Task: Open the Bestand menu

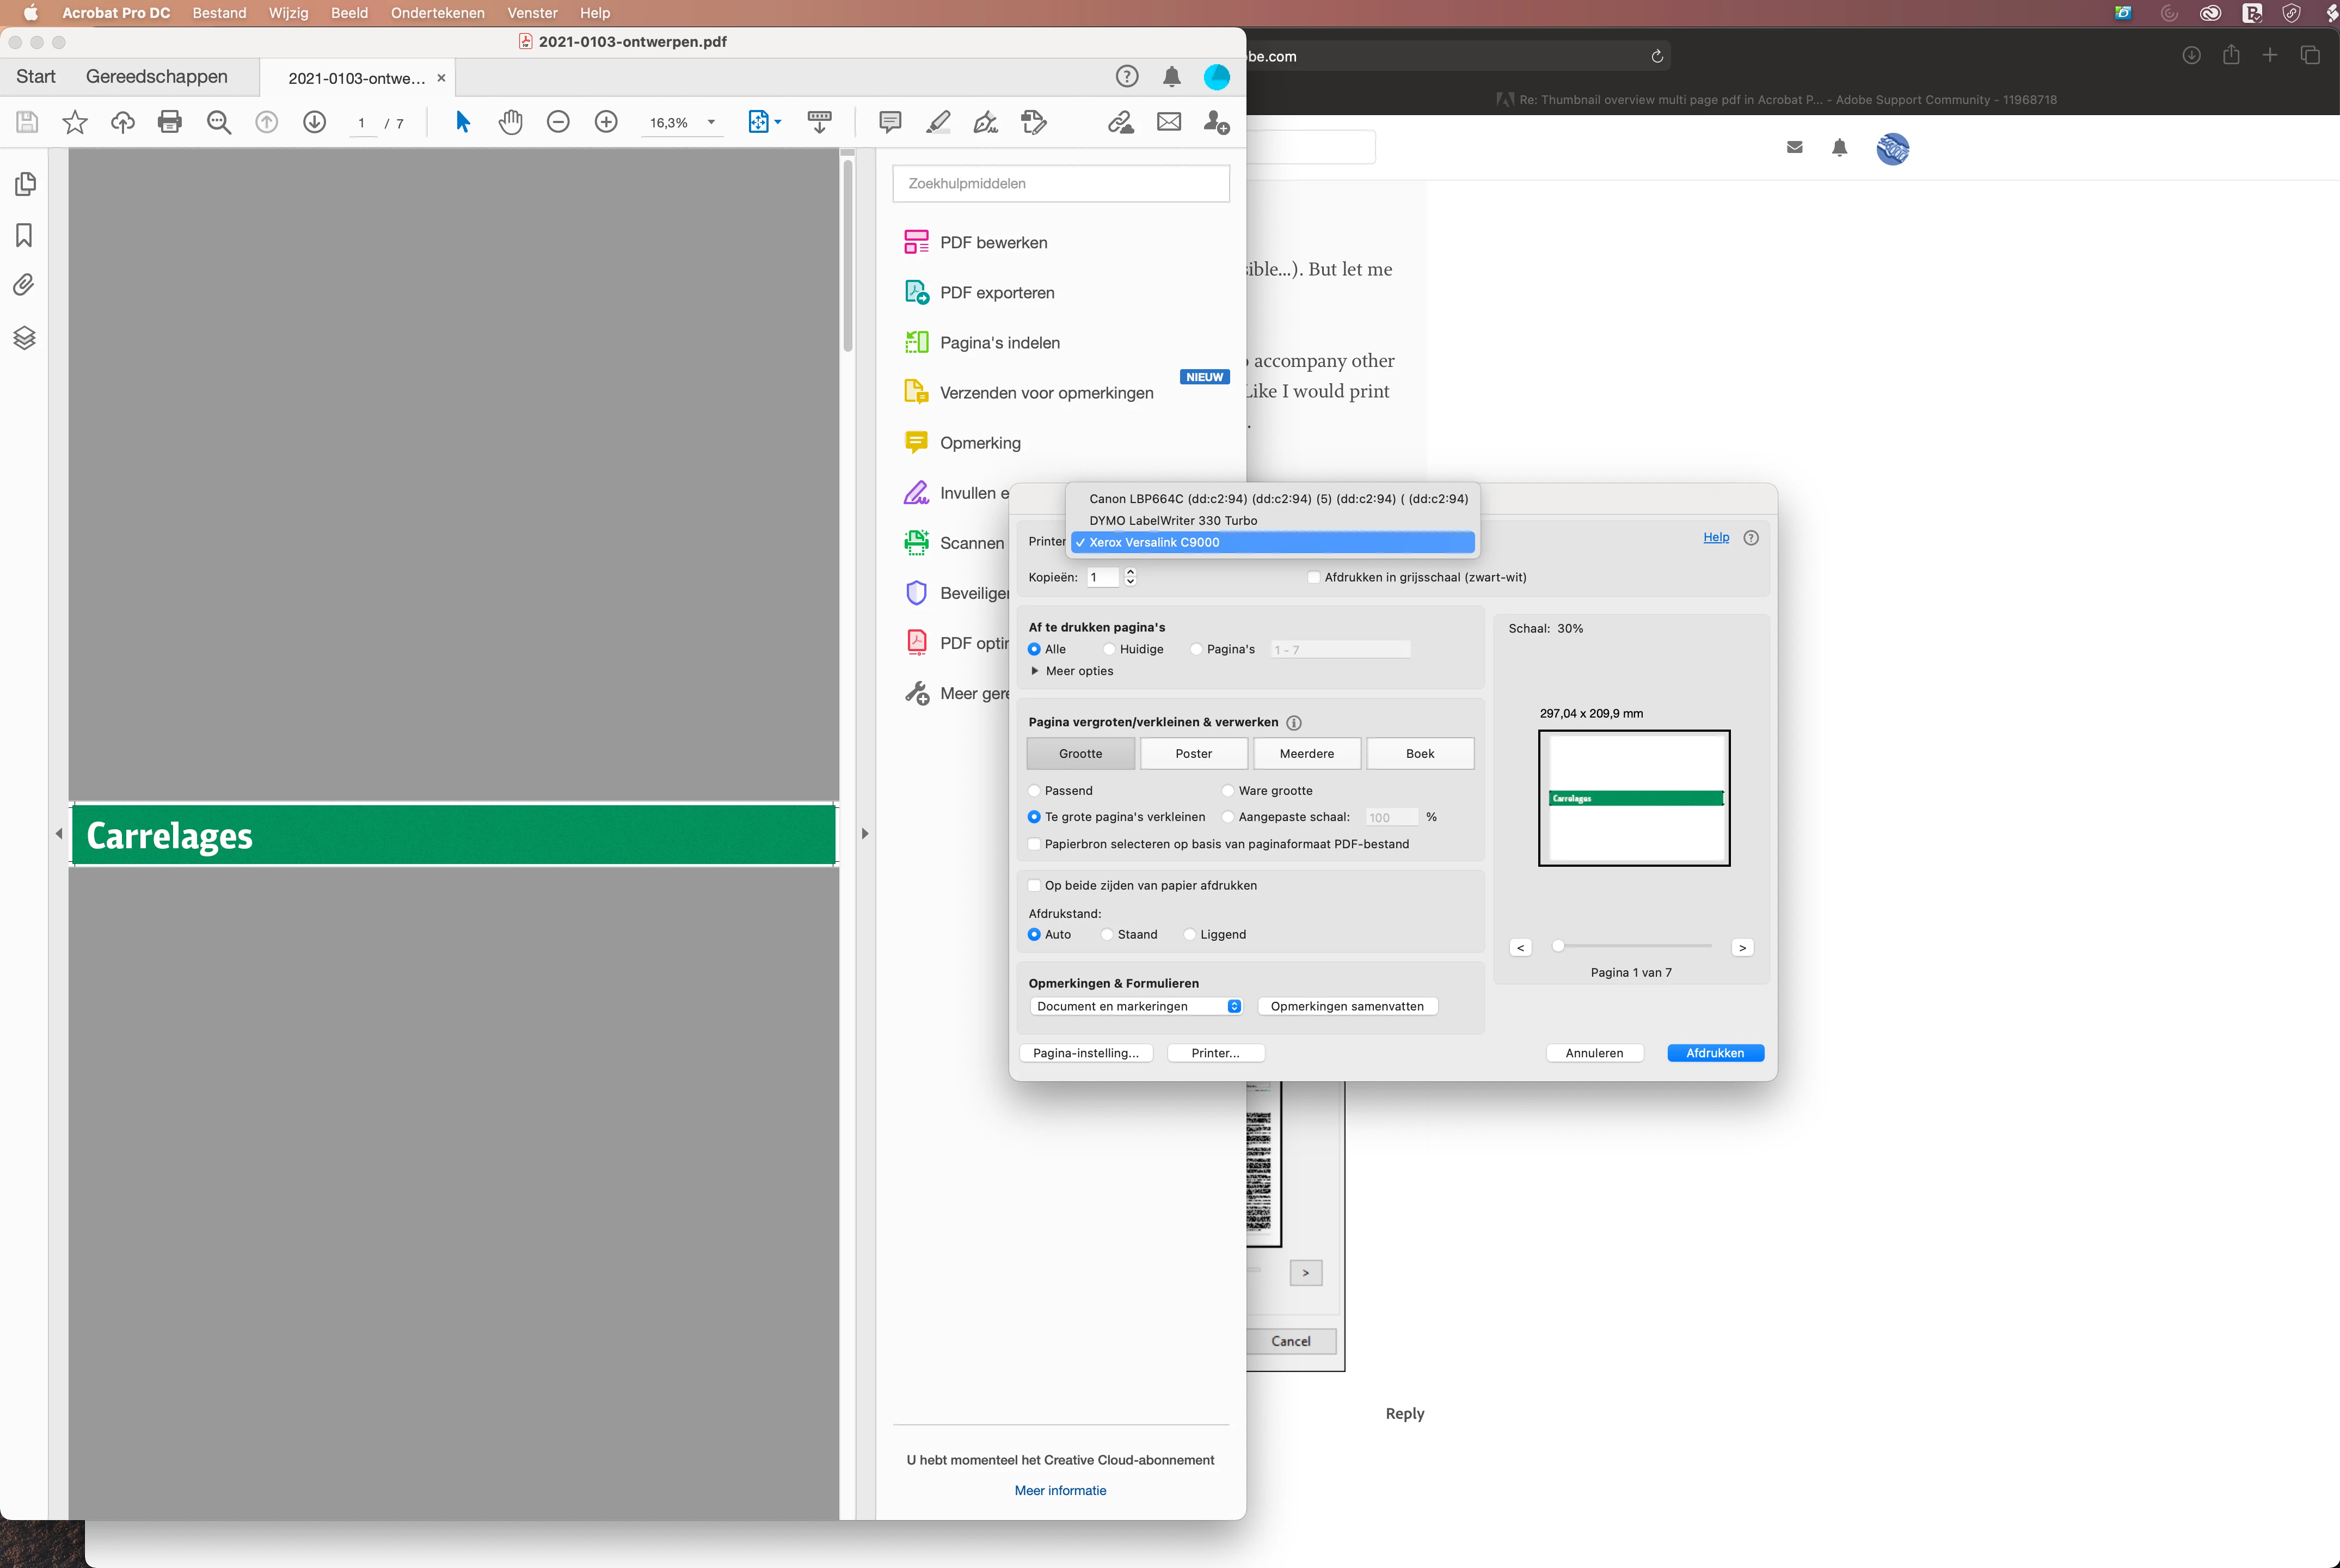Action: pyautogui.click(x=219, y=13)
